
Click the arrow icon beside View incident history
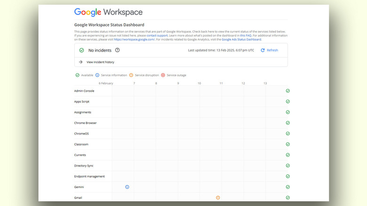(81, 62)
